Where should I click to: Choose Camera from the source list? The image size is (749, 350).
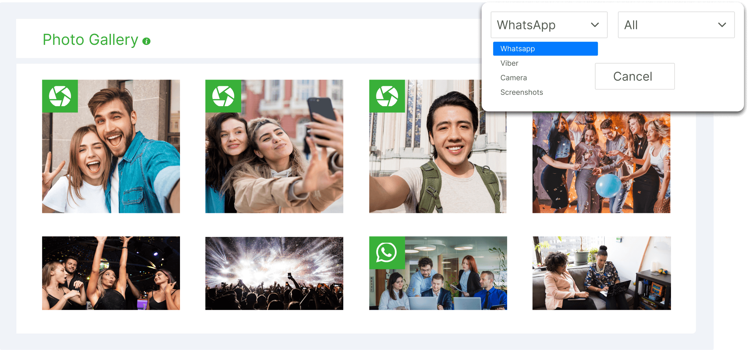click(x=513, y=78)
